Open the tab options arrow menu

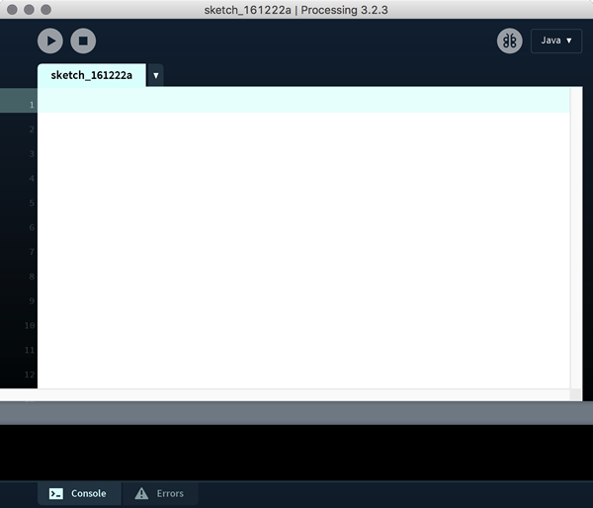click(x=155, y=76)
